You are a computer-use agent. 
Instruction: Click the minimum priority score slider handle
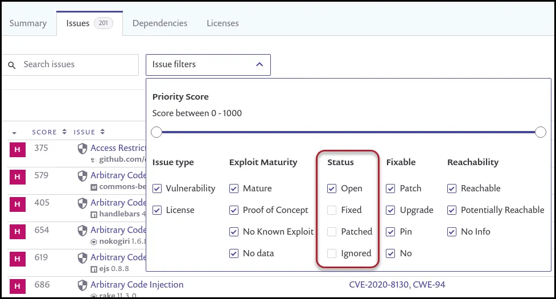point(156,132)
